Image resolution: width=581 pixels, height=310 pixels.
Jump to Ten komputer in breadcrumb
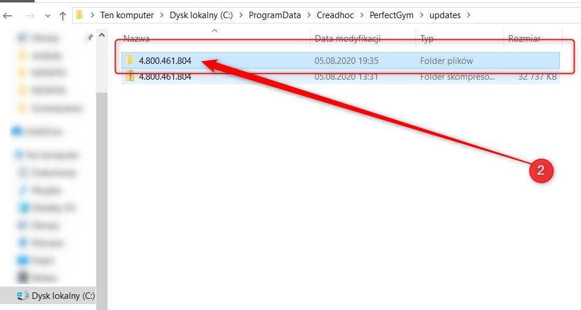pos(126,15)
